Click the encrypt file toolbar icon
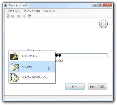 tap(8, 16)
